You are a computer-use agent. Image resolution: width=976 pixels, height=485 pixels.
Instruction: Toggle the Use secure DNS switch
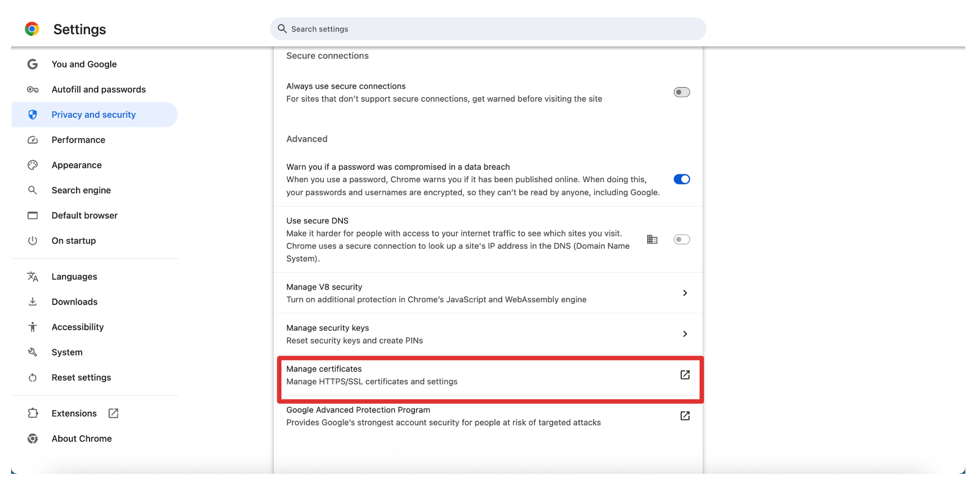click(x=681, y=240)
